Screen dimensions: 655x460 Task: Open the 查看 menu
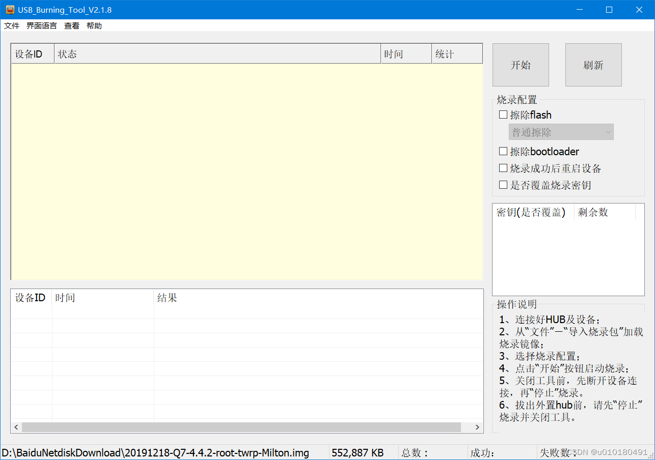click(72, 25)
